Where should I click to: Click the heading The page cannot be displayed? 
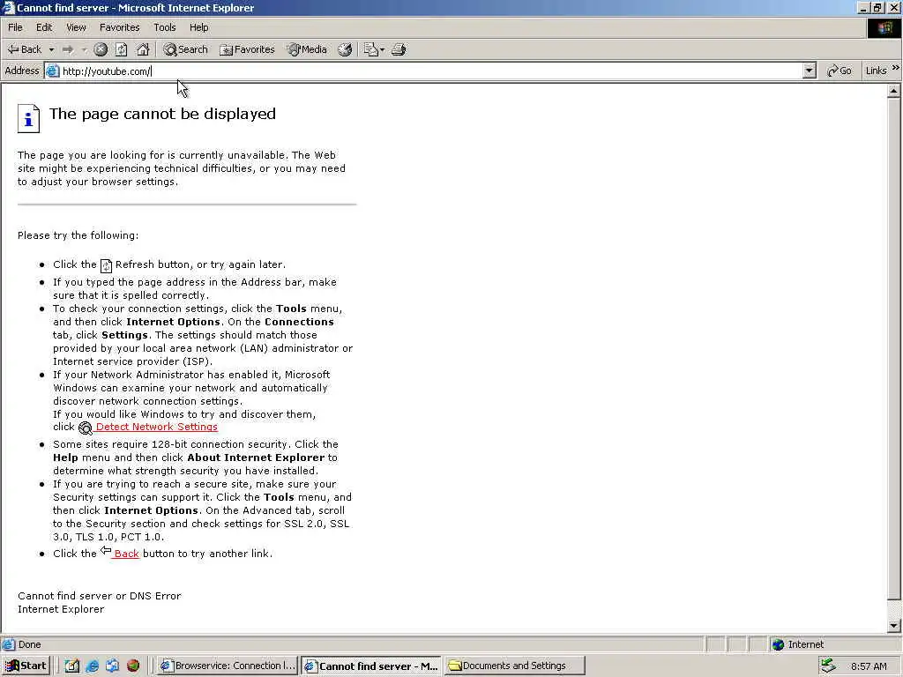coord(162,114)
